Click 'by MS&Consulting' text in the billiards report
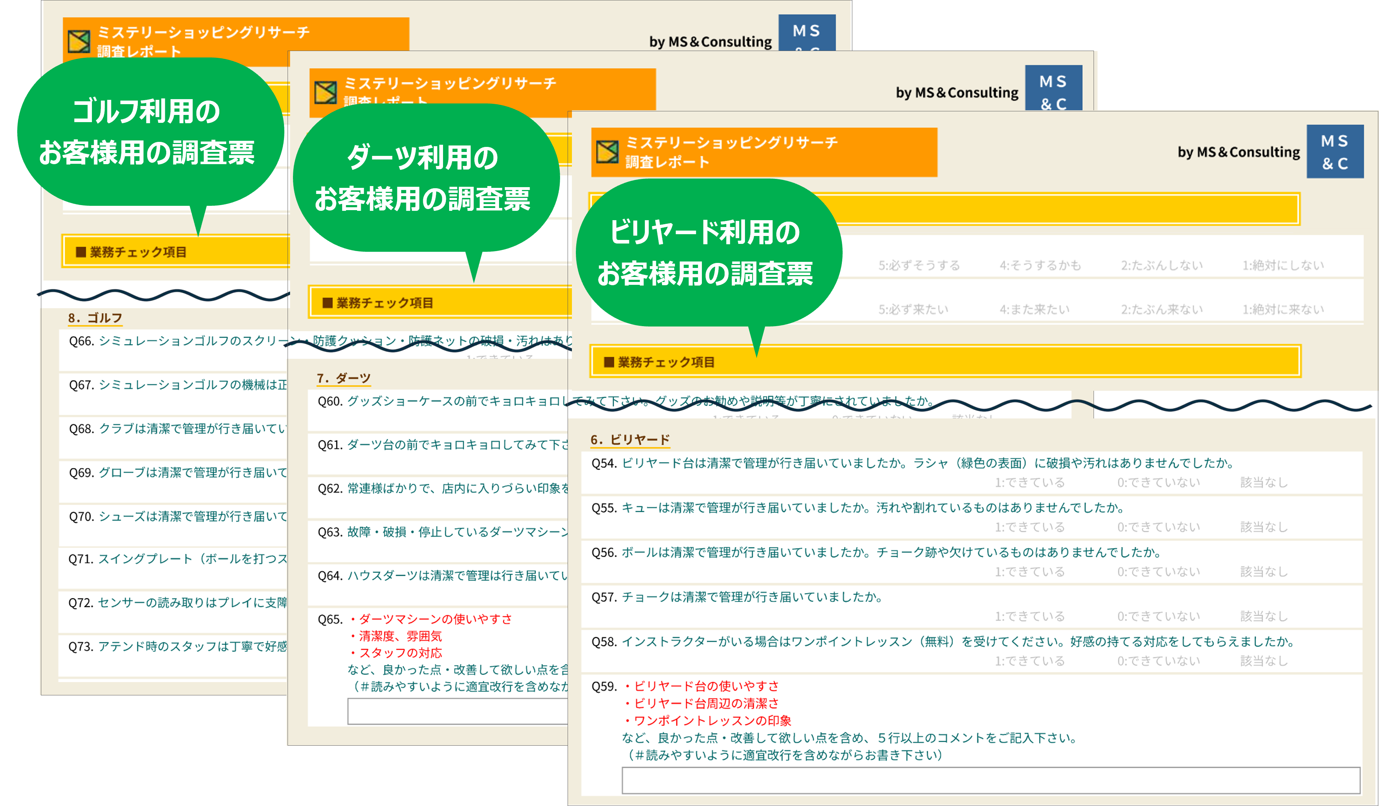This screenshot has width=1379, height=806. 1239,152
